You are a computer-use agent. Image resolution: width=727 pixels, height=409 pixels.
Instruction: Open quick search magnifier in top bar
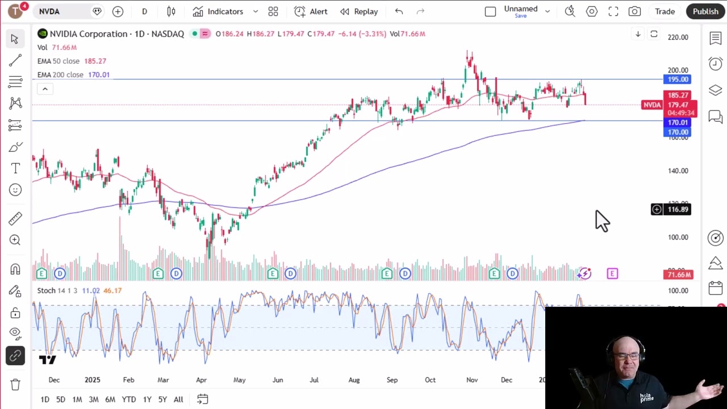pyautogui.click(x=570, y=11)
